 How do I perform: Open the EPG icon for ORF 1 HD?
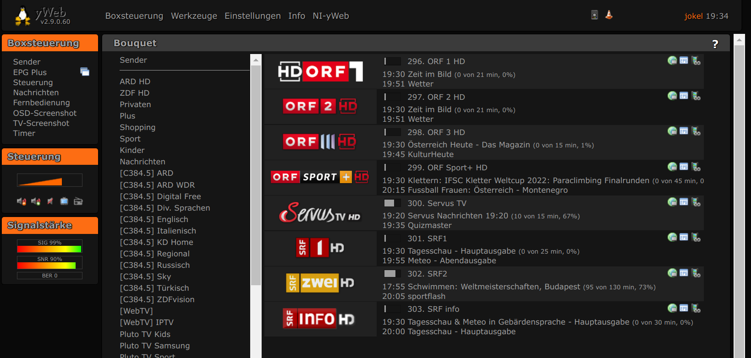click(684, 60)
